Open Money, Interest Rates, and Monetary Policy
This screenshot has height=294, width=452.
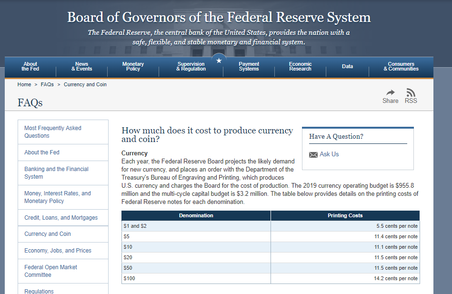(63, 197)
